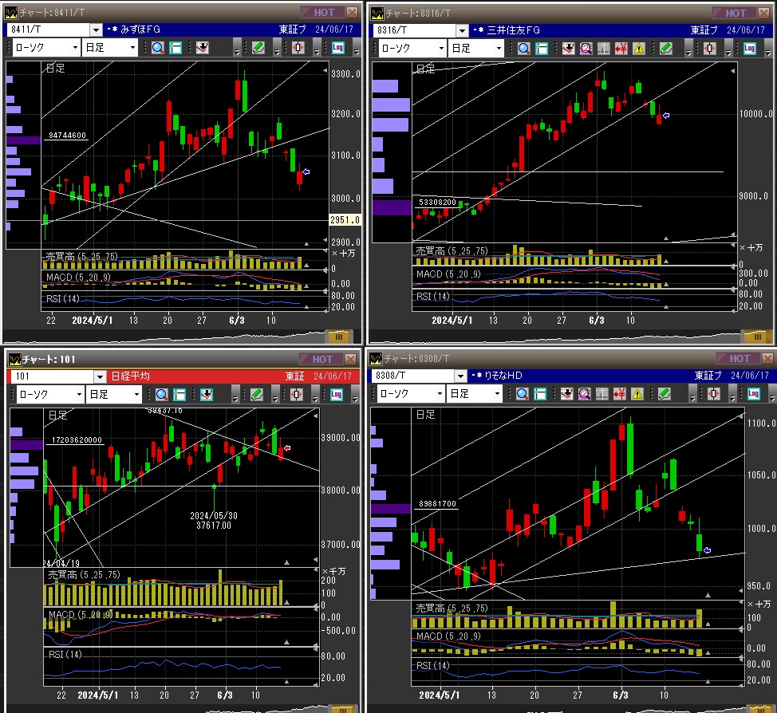Open the 101 symbol code dropdown
The image size is (777, 713).
click(100, 376)
